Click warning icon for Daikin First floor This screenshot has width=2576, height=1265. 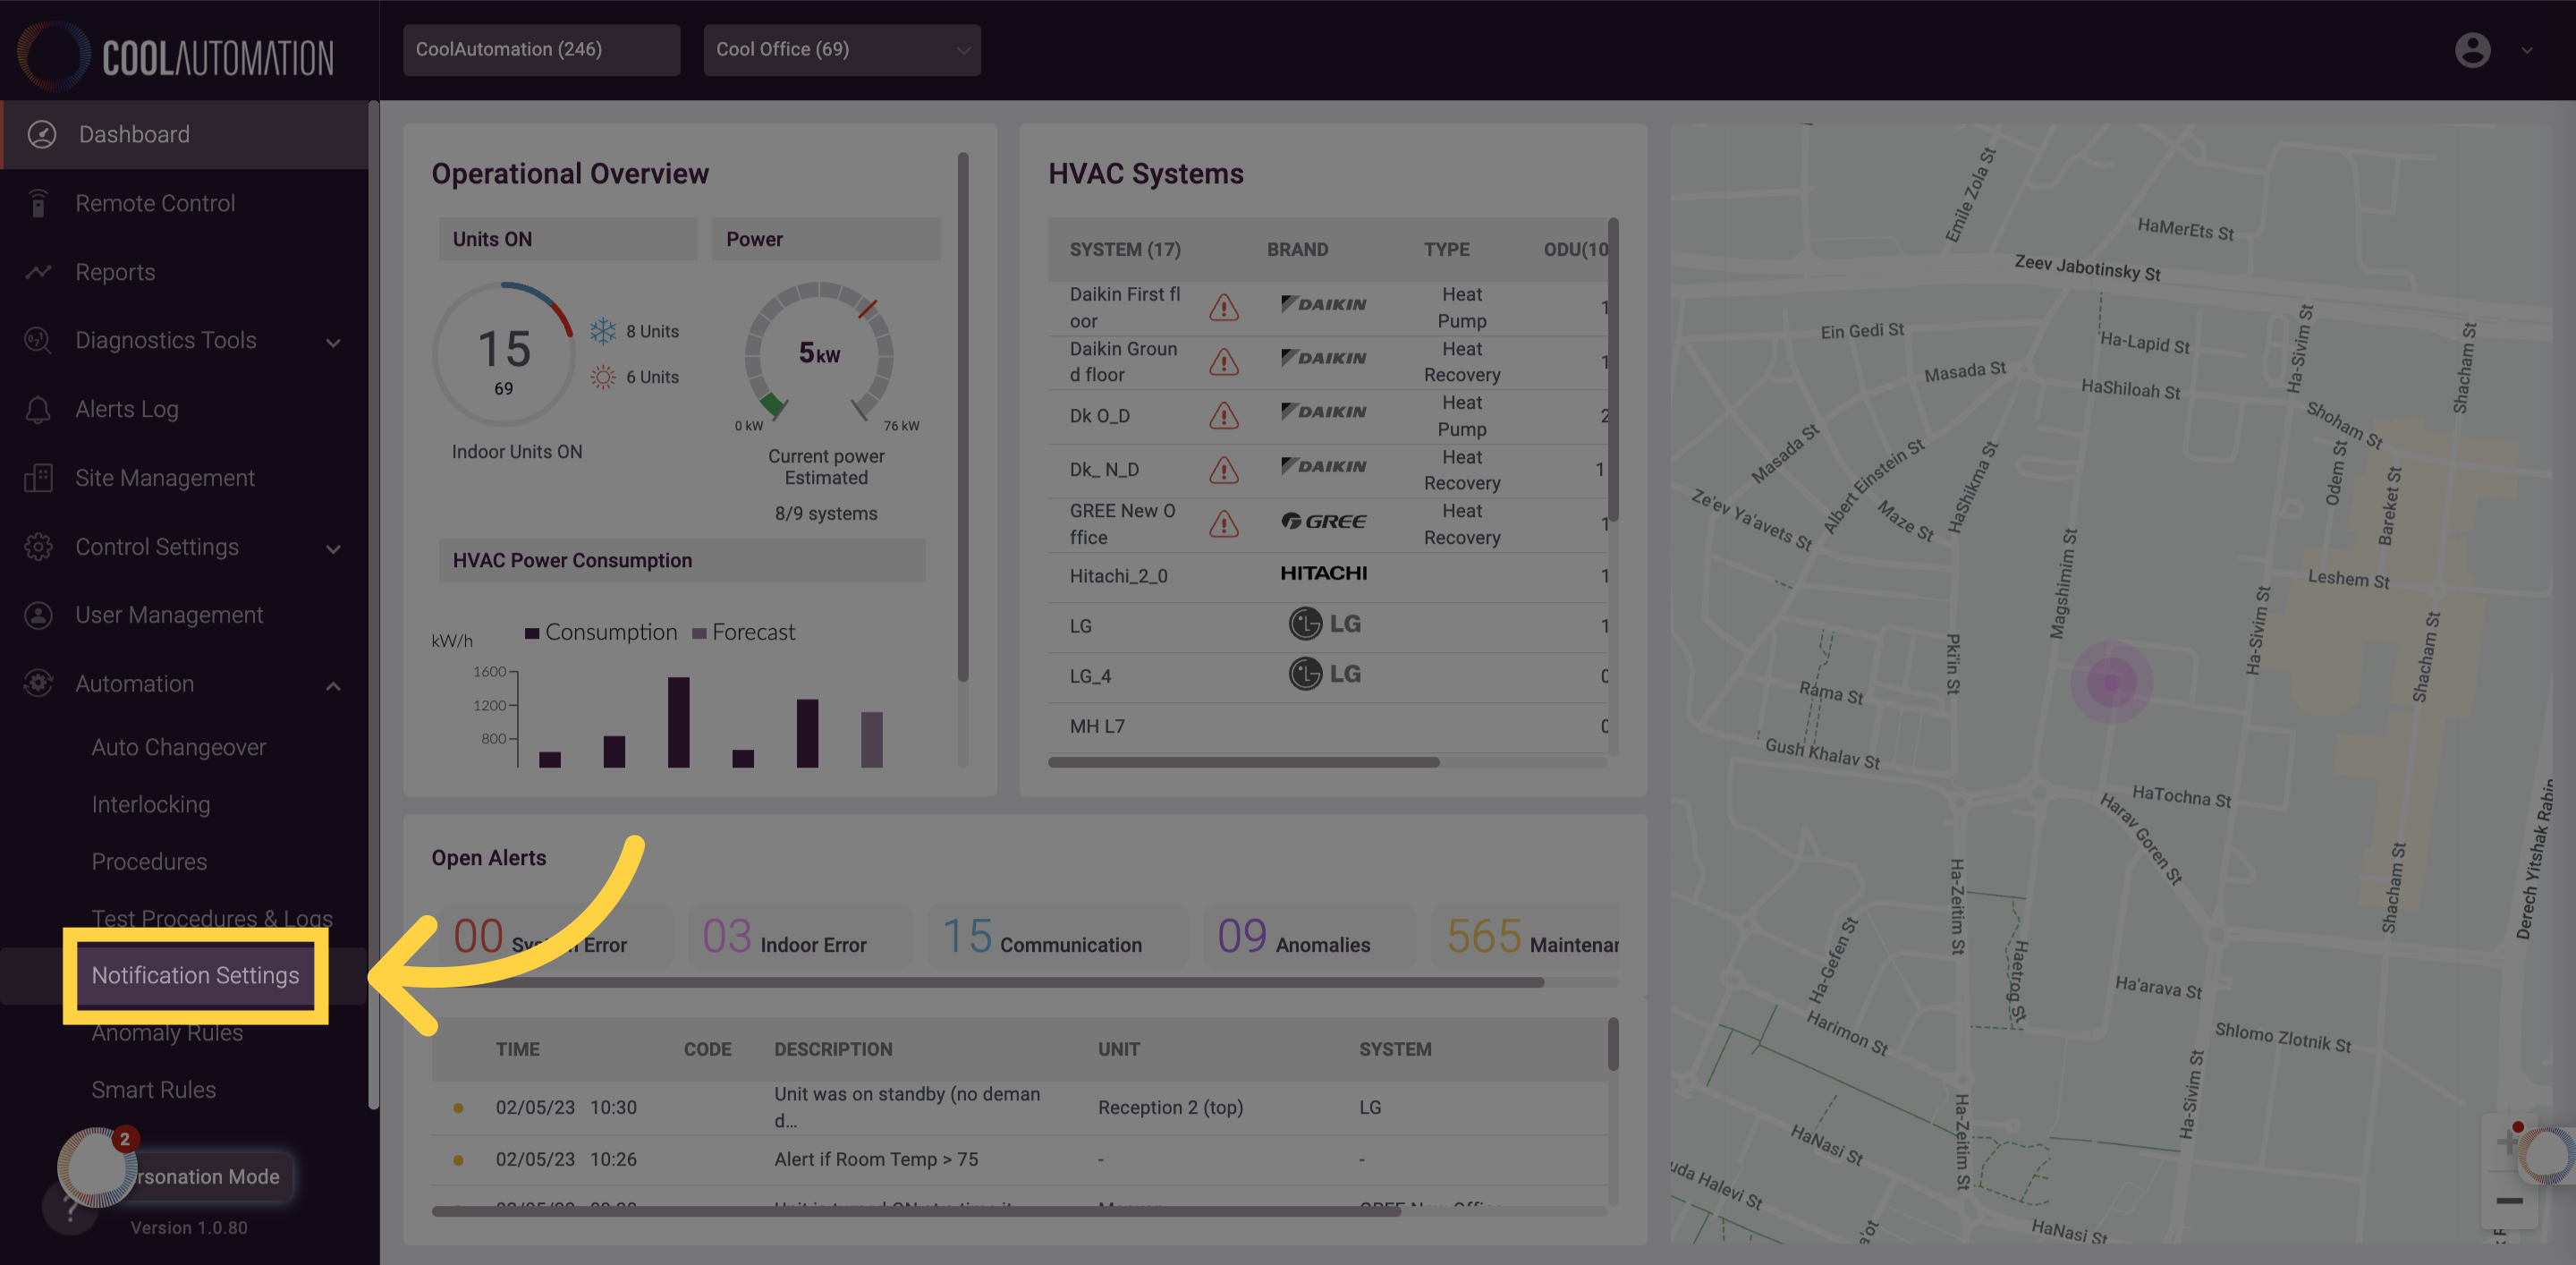click(x=1224, y=307)
